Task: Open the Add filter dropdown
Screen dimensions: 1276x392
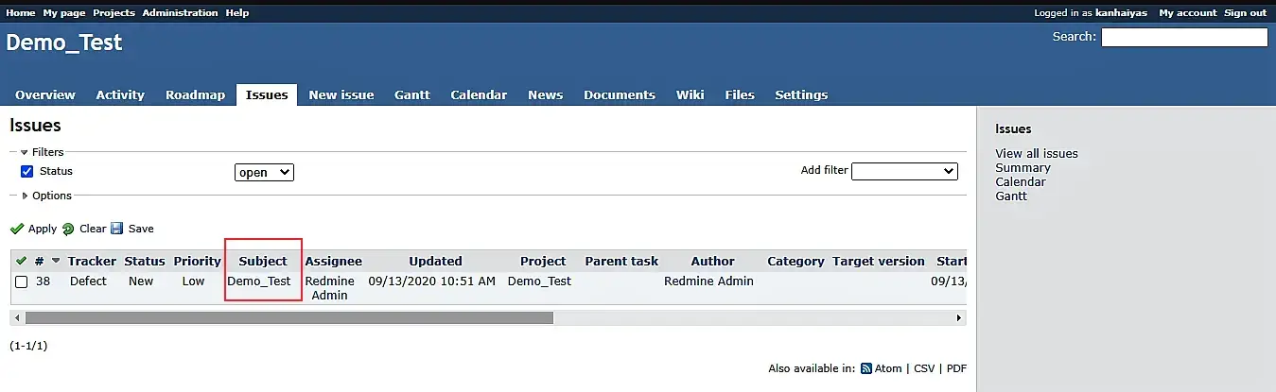Action: pyautogui.click(x=904, y=171)
